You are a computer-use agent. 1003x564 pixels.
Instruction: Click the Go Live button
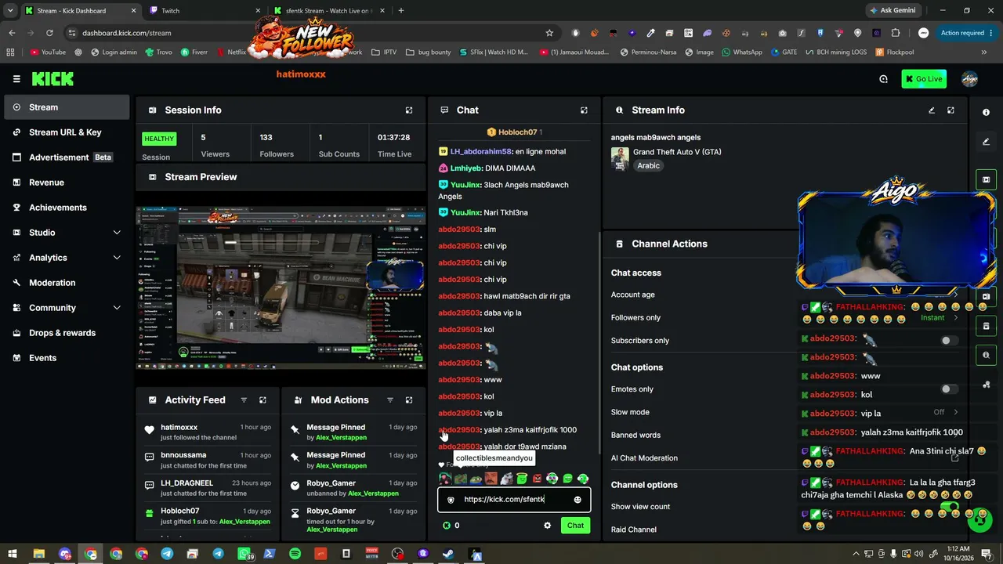(x=924, y=79)
